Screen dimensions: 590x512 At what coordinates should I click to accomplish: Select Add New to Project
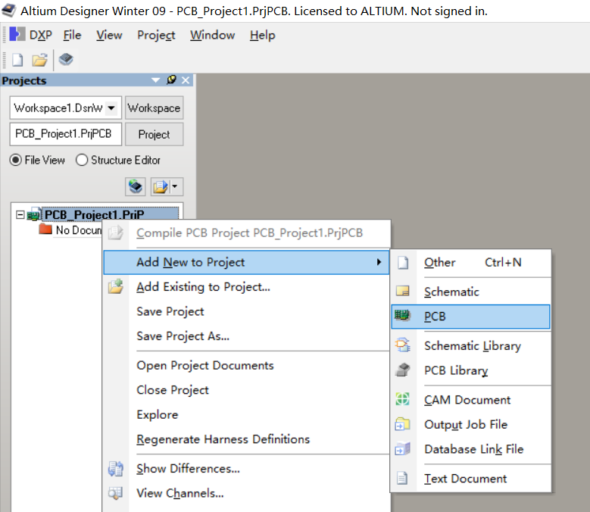(246, 262)
